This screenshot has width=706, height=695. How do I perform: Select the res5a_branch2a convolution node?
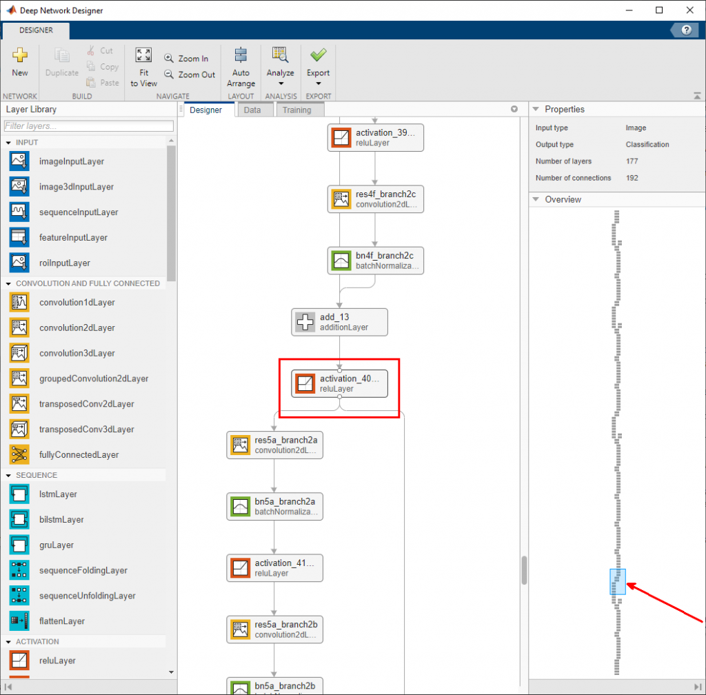[x=274, y=445]
